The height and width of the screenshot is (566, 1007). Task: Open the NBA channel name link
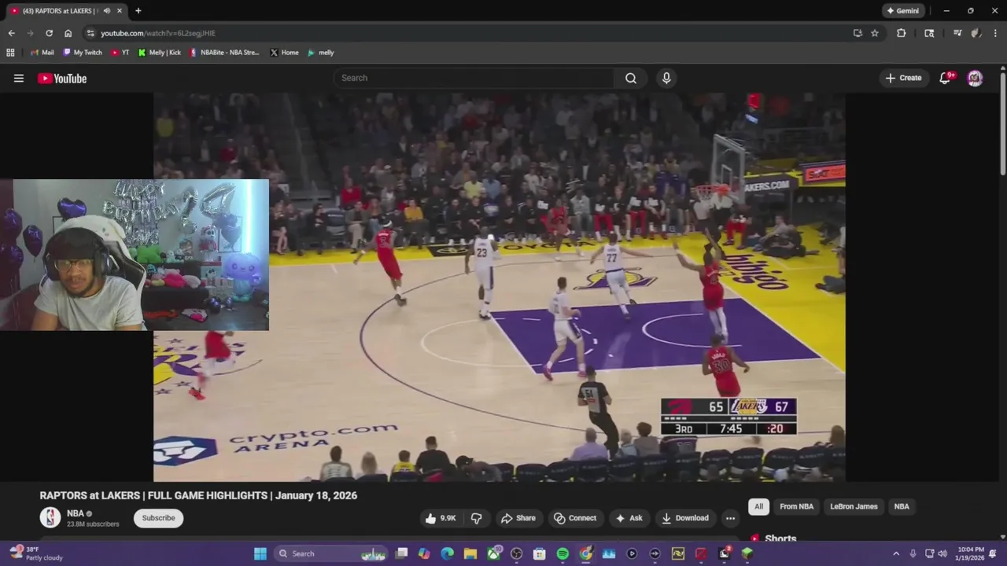point(76,513)
